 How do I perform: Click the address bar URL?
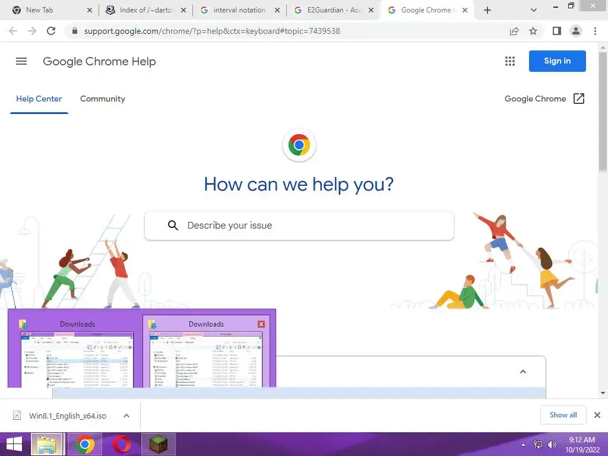[212, 31]
